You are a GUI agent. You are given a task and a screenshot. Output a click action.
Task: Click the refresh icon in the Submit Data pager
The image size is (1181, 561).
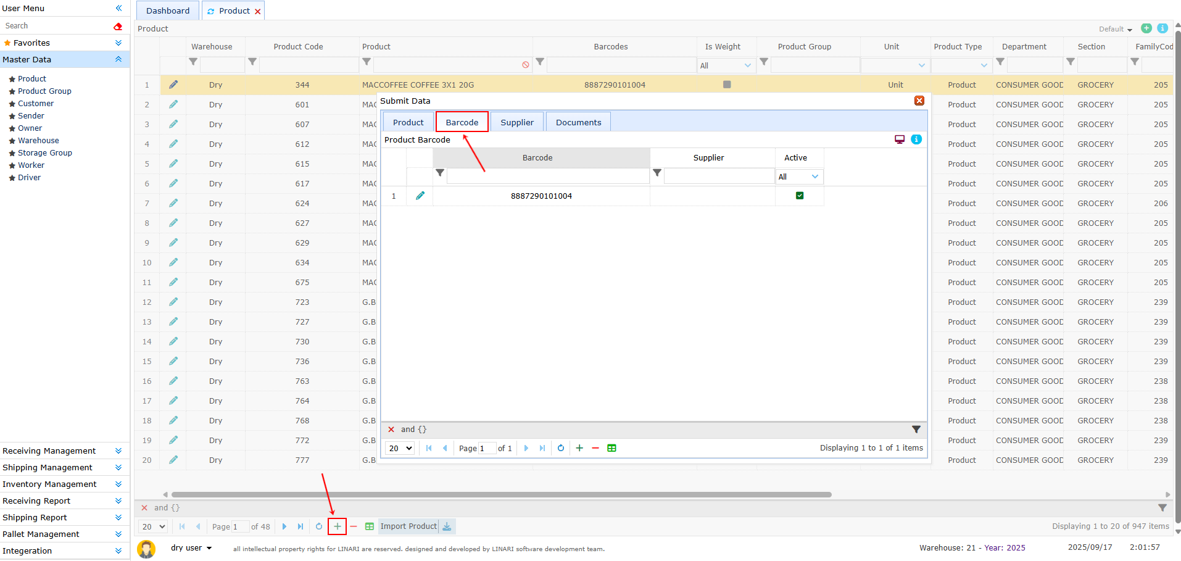click(561, 448)
